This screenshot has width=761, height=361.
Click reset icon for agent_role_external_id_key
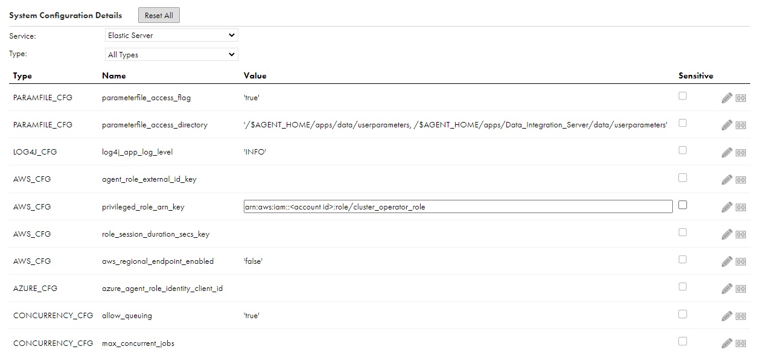point(740,180)
